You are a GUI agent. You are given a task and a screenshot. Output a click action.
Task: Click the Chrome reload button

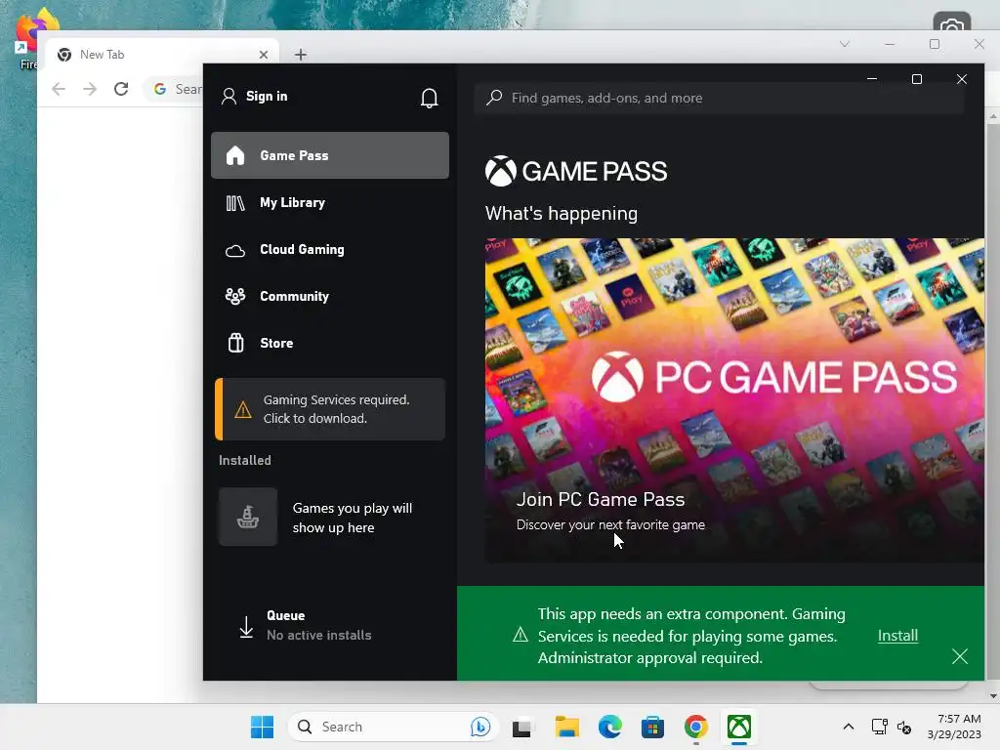point(121,89)
